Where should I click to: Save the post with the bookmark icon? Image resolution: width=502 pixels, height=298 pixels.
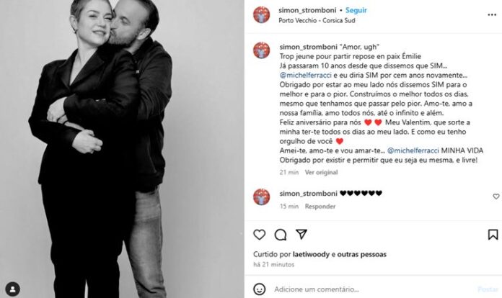pos(493,235)
